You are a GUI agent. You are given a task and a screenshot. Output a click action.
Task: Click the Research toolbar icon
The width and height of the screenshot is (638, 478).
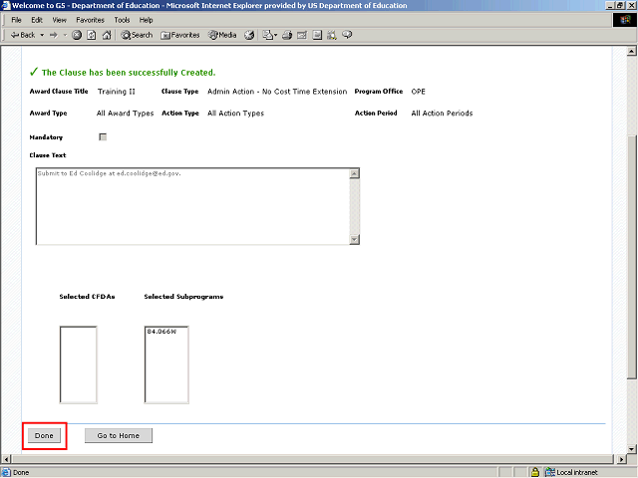pyautogui.click(x=332, y=36)
